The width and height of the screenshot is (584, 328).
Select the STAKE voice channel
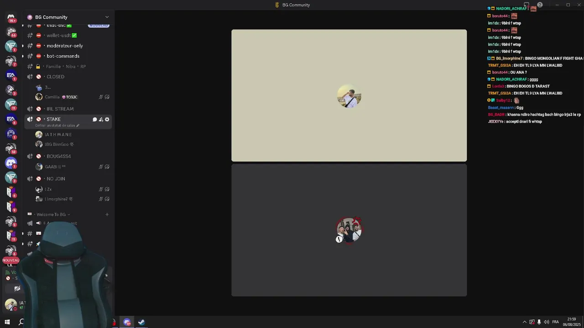[68, 121]
